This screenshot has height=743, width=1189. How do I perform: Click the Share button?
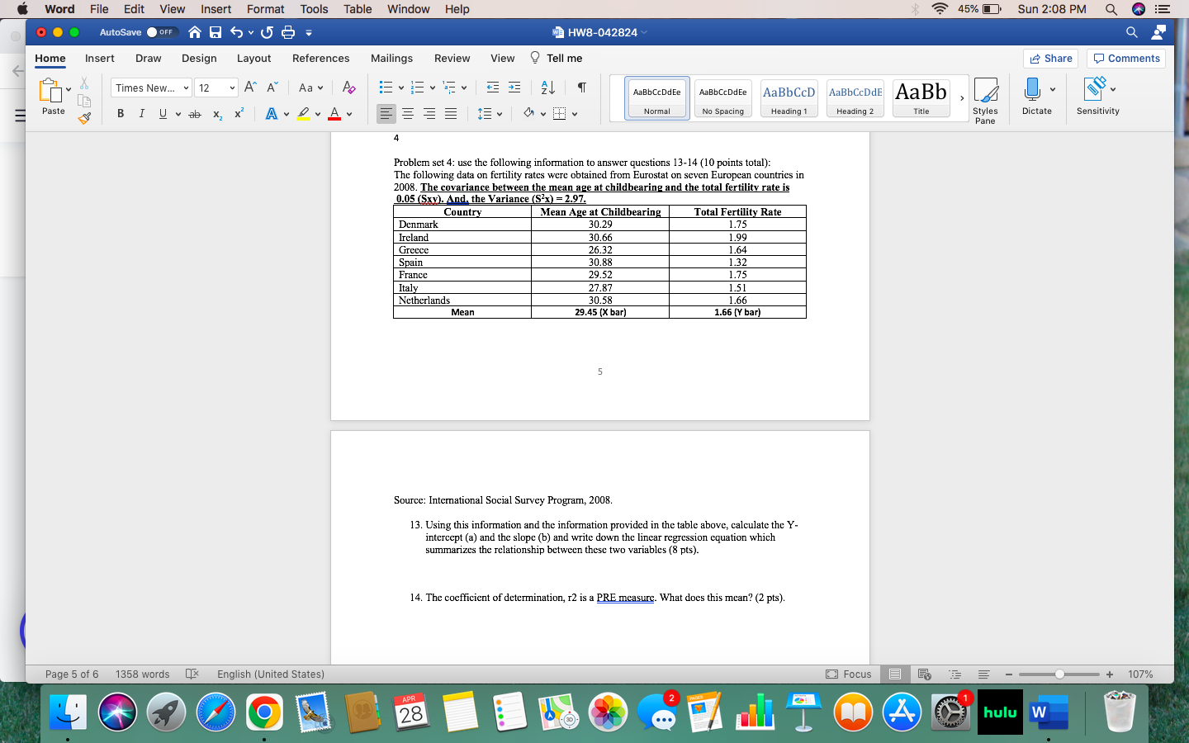point(1049,58)
